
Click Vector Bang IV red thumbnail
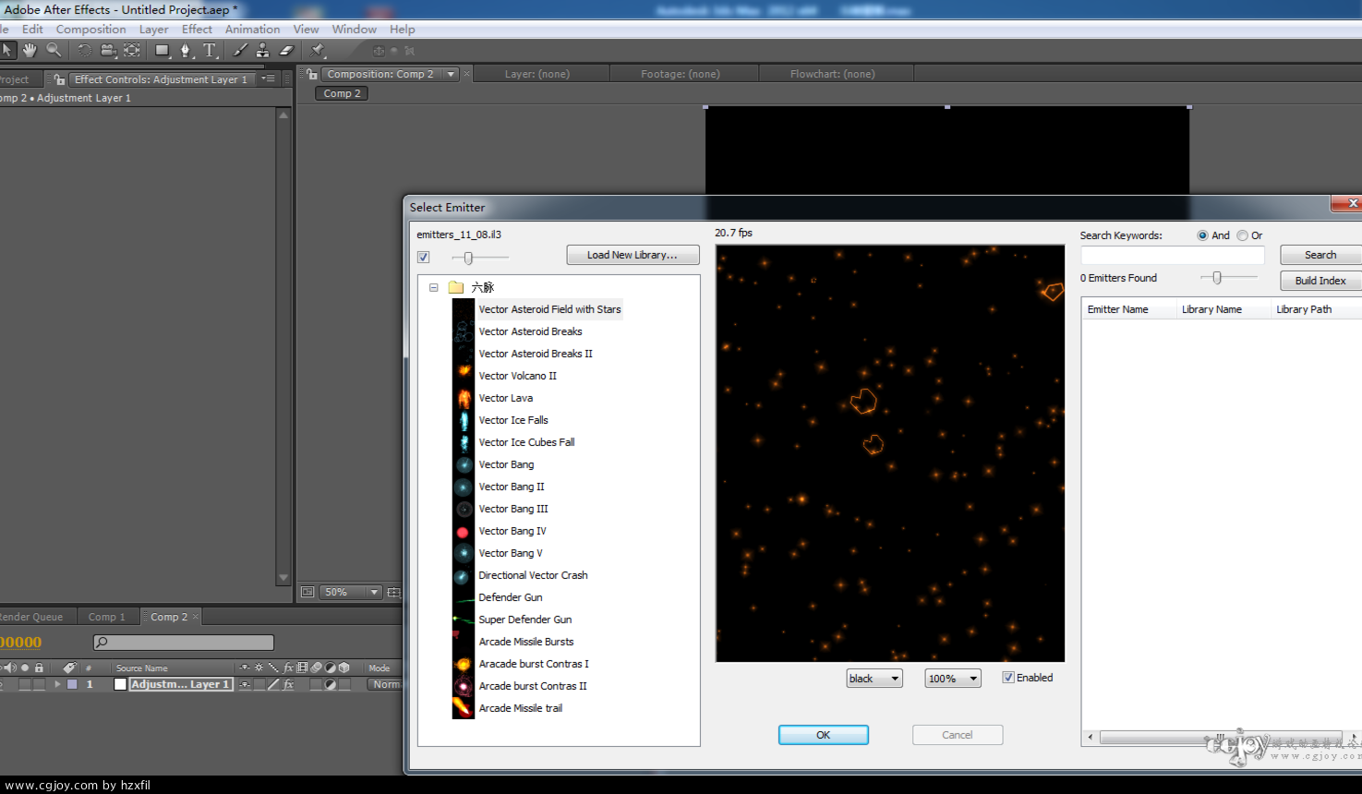pos(464,531)
